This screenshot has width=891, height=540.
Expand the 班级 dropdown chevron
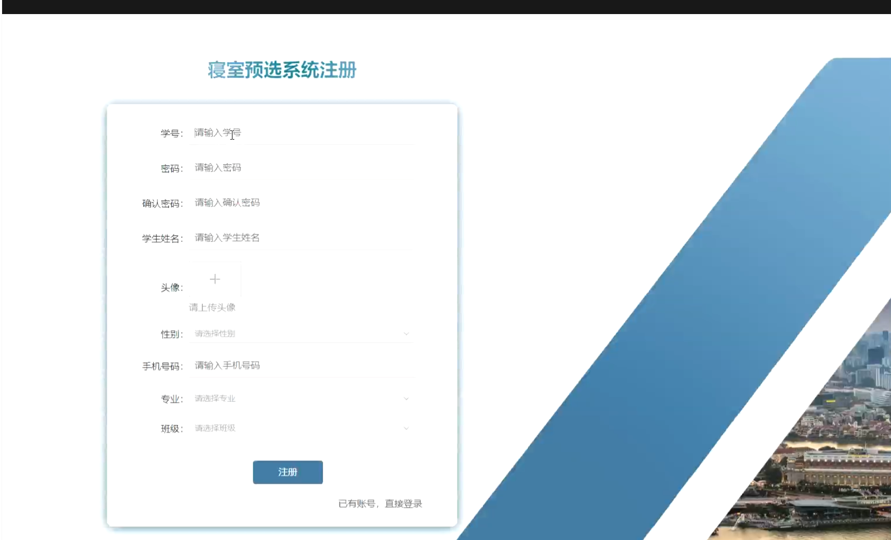406,428
